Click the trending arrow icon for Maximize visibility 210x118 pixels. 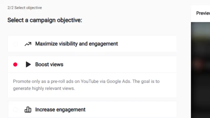click(28, 44)
